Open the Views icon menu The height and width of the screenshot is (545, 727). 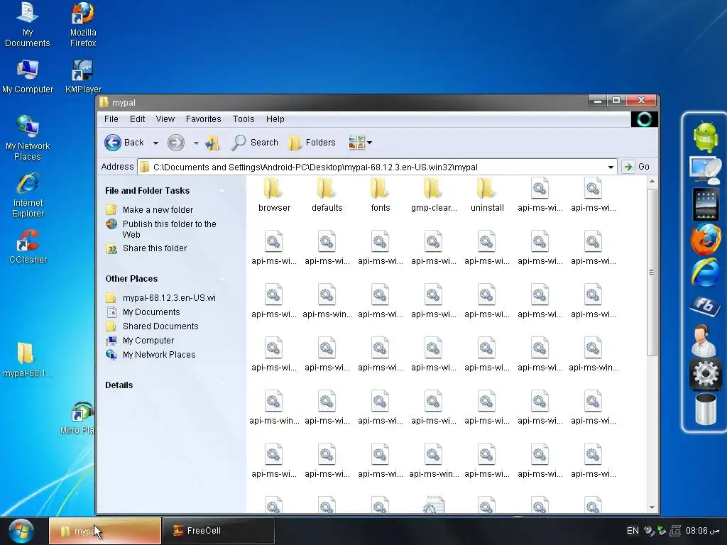(x=360, y=142)
